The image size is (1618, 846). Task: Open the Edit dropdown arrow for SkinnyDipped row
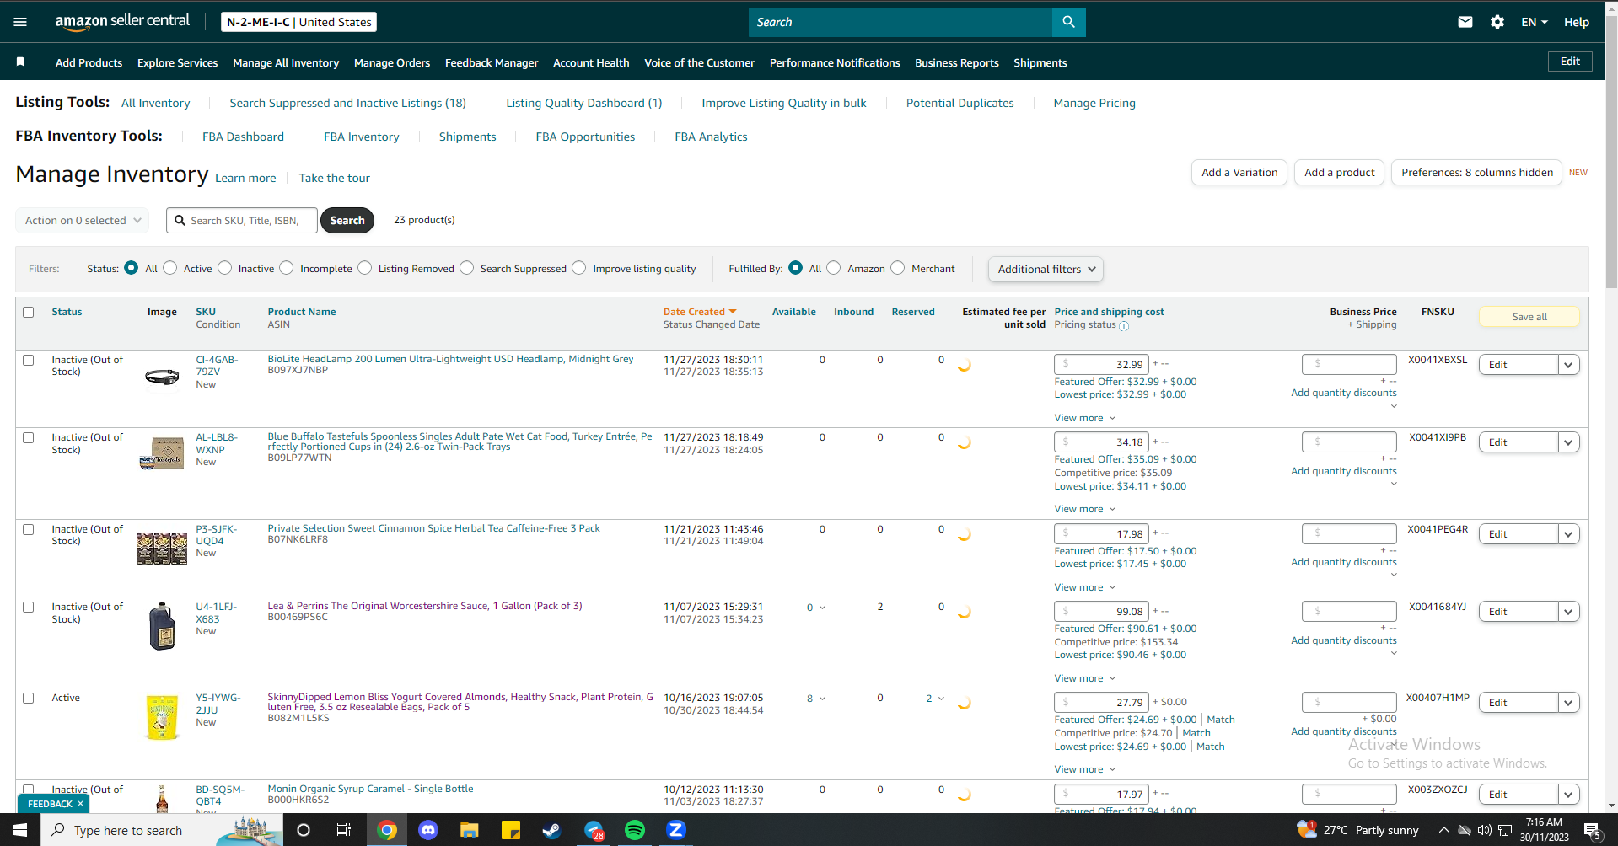tap(1568, 703)
